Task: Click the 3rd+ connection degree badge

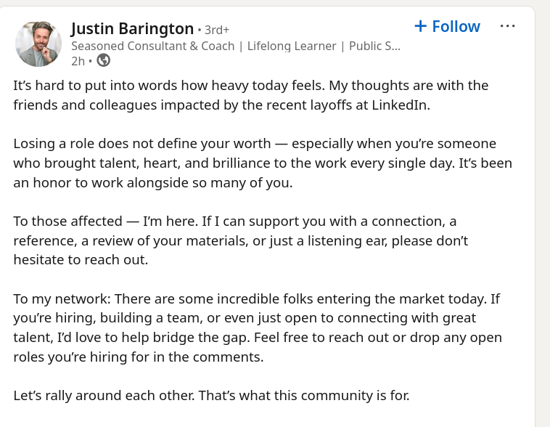Action: [217, 30]
